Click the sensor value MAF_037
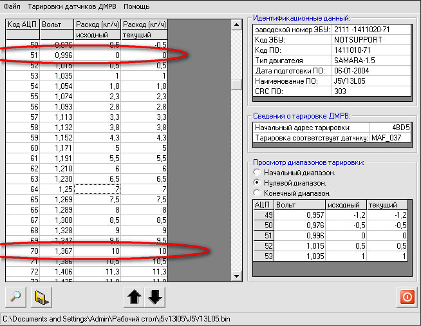 (390, 138)
